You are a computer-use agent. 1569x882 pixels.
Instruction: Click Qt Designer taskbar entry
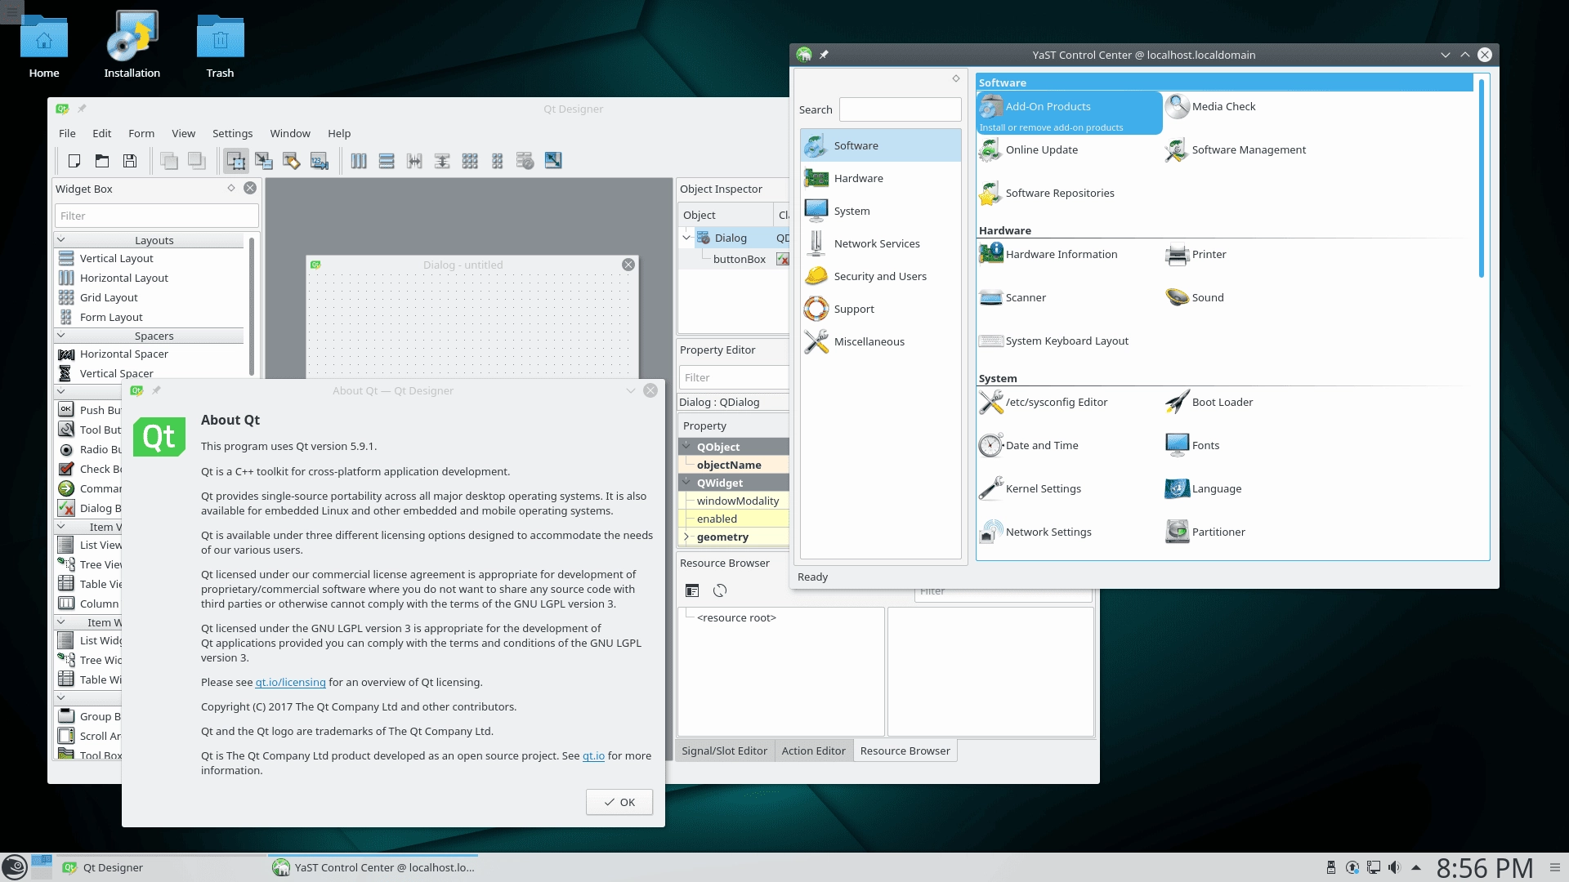163,867
